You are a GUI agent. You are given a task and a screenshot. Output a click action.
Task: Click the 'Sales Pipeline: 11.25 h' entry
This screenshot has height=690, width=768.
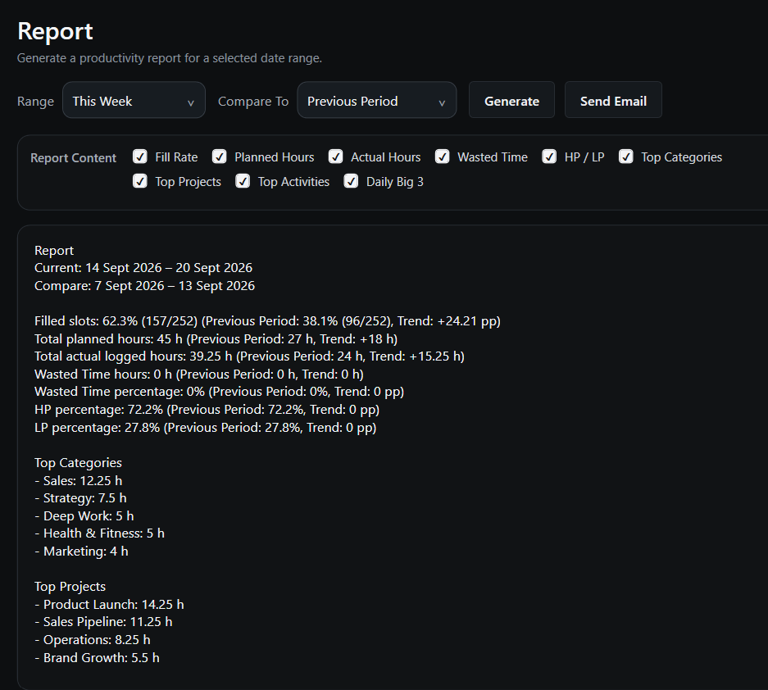tap(103, 622)
